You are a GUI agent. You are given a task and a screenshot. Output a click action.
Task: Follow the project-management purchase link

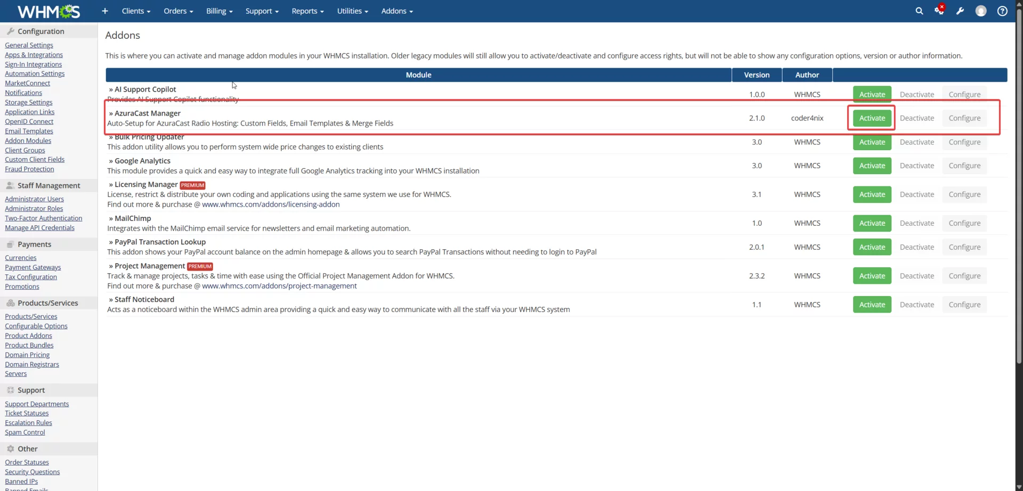(x=280, y=285)
